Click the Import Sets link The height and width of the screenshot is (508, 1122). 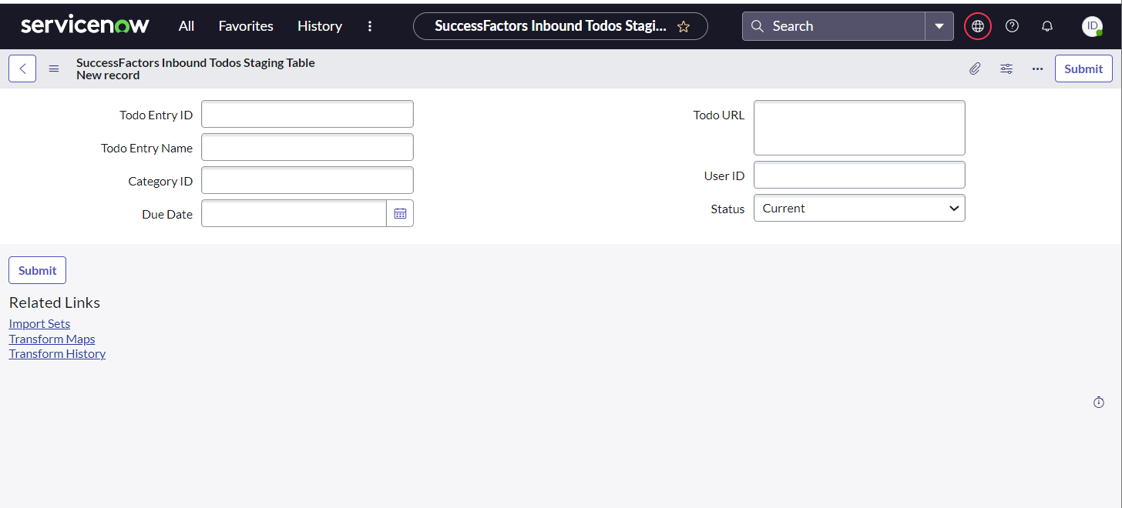[39, 323]
